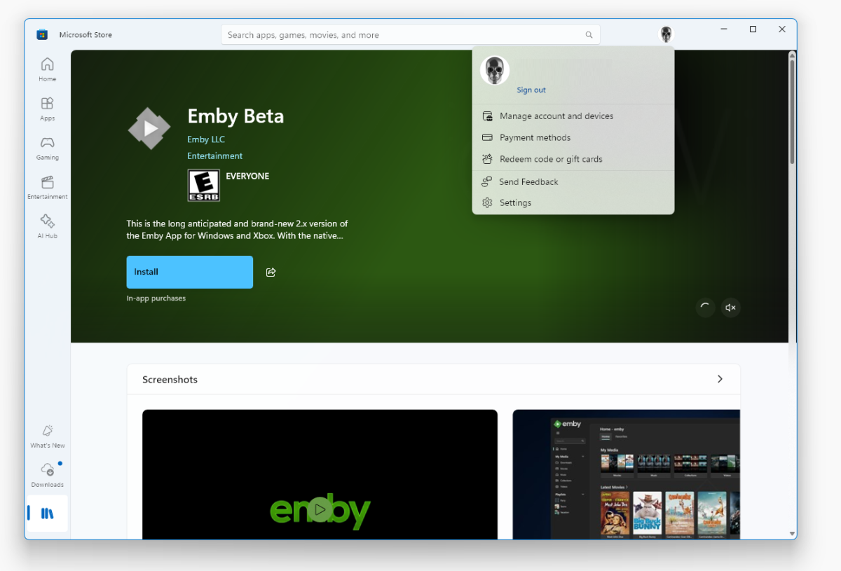Click the profile avatar in title bar
841x571 pixels.
tap(666, 34)
